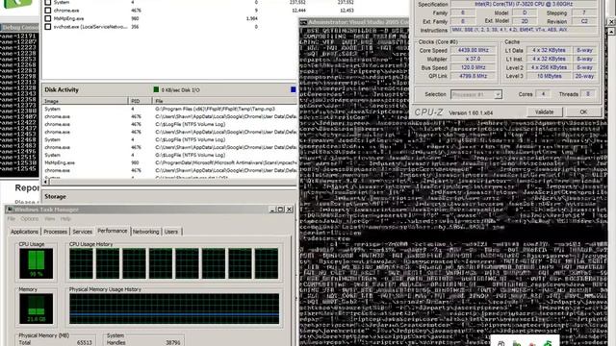Switch to the Users tab
Screen dimensions: 616x346
pos(171,232)
